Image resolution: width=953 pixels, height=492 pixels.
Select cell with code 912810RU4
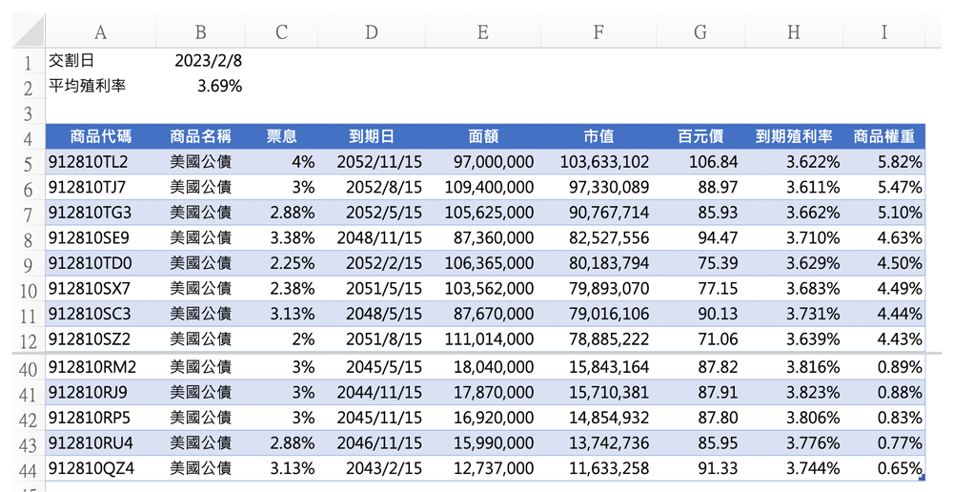pyautogui.click(x=101, y=443)
